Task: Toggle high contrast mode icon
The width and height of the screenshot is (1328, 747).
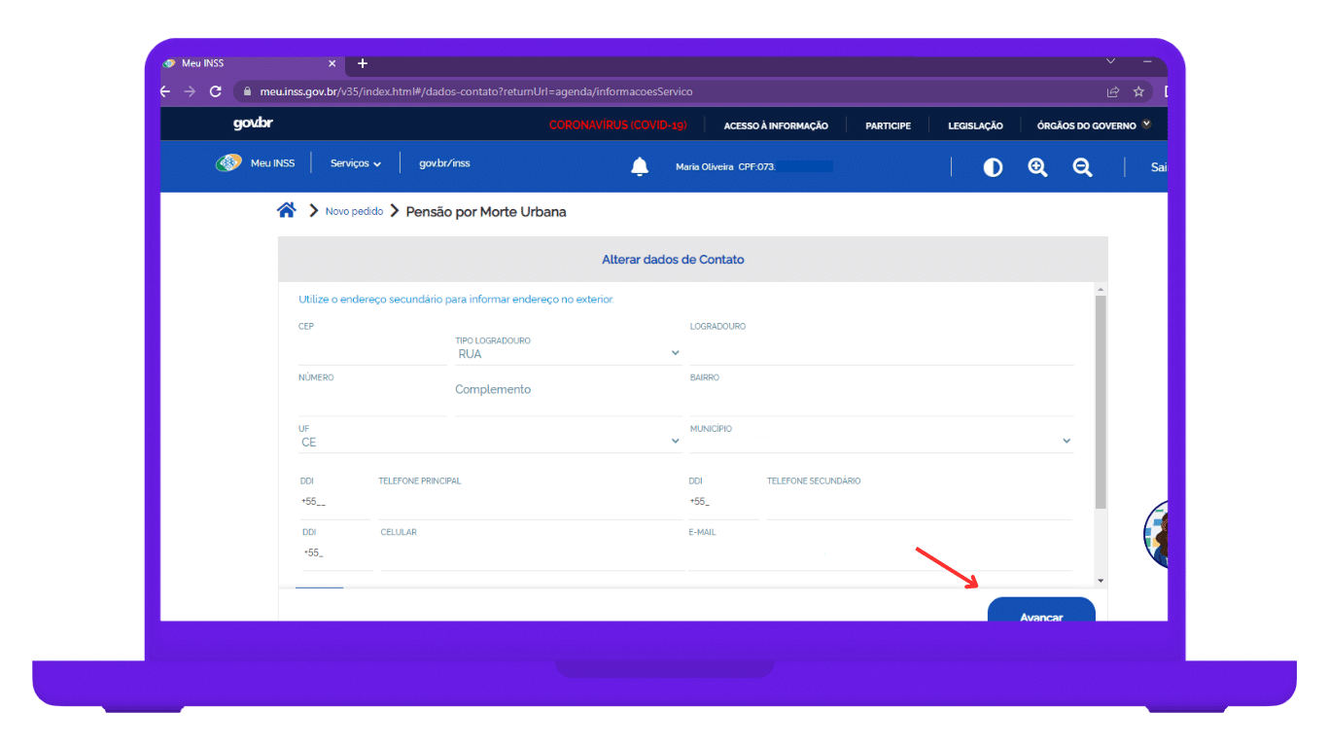Action: tap(993, 167)
